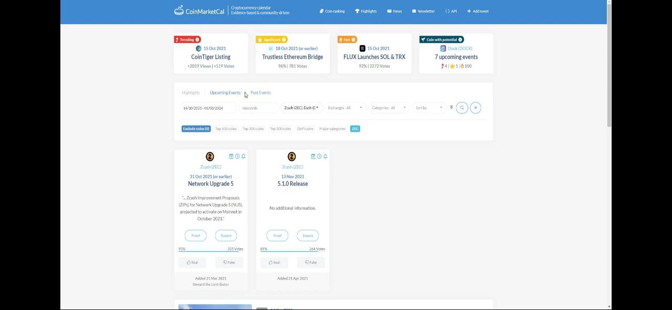Switch to the Highlights tab
This screenshot has height=310, width=672.
pos(191,92)
